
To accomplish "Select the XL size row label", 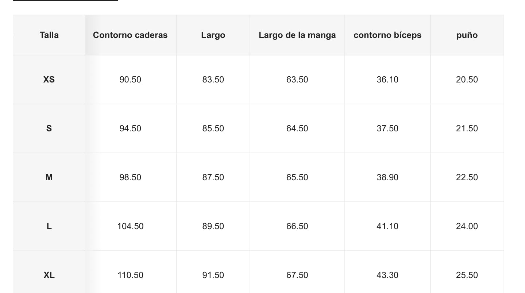I will [49, 275].
